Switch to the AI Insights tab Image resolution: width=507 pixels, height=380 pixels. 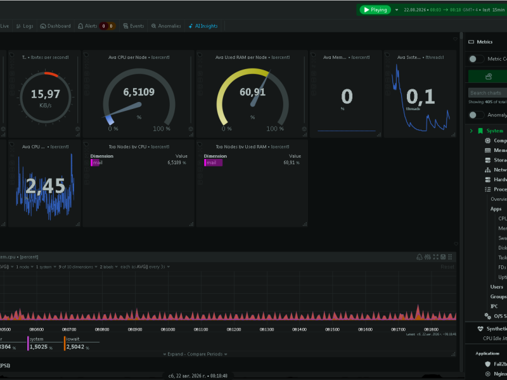point(203,26)
